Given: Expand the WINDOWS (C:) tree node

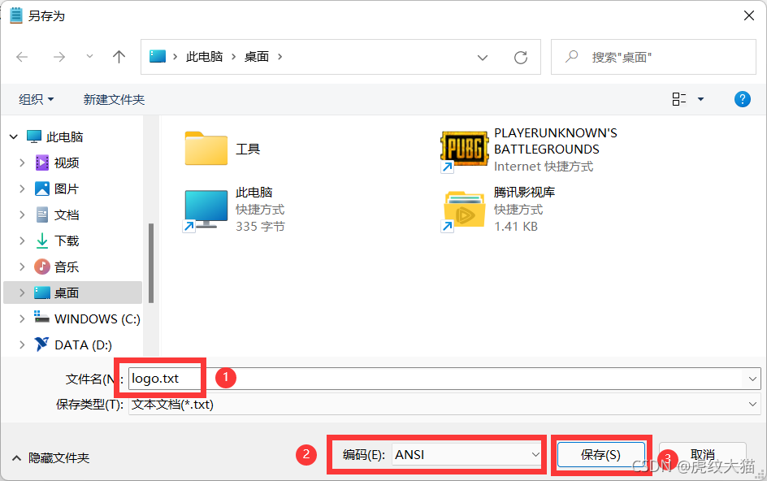Looking at the screenshot, I should pos(22,318).
